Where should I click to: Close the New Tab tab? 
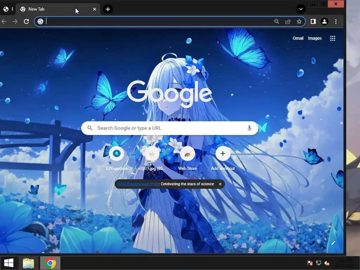[95, 9]
